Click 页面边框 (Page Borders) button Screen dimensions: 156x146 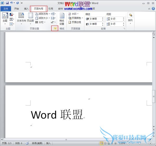[x=75, y=22]
